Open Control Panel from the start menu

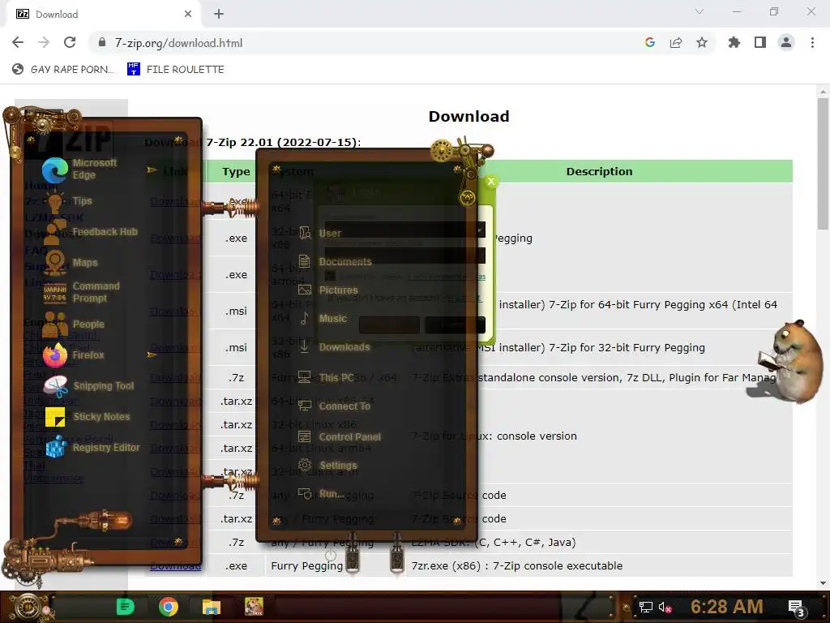click(340, 437)
